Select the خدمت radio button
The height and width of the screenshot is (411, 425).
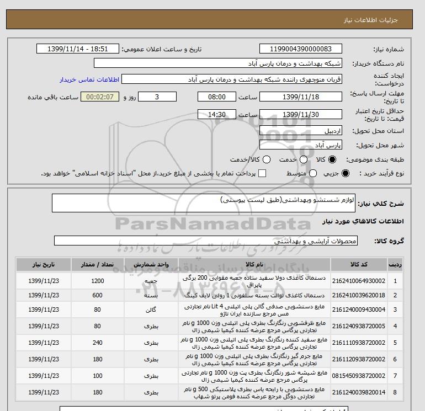[x=304, y=159]
